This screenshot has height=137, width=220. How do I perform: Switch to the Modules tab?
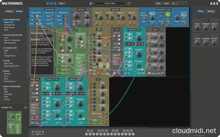19,11
